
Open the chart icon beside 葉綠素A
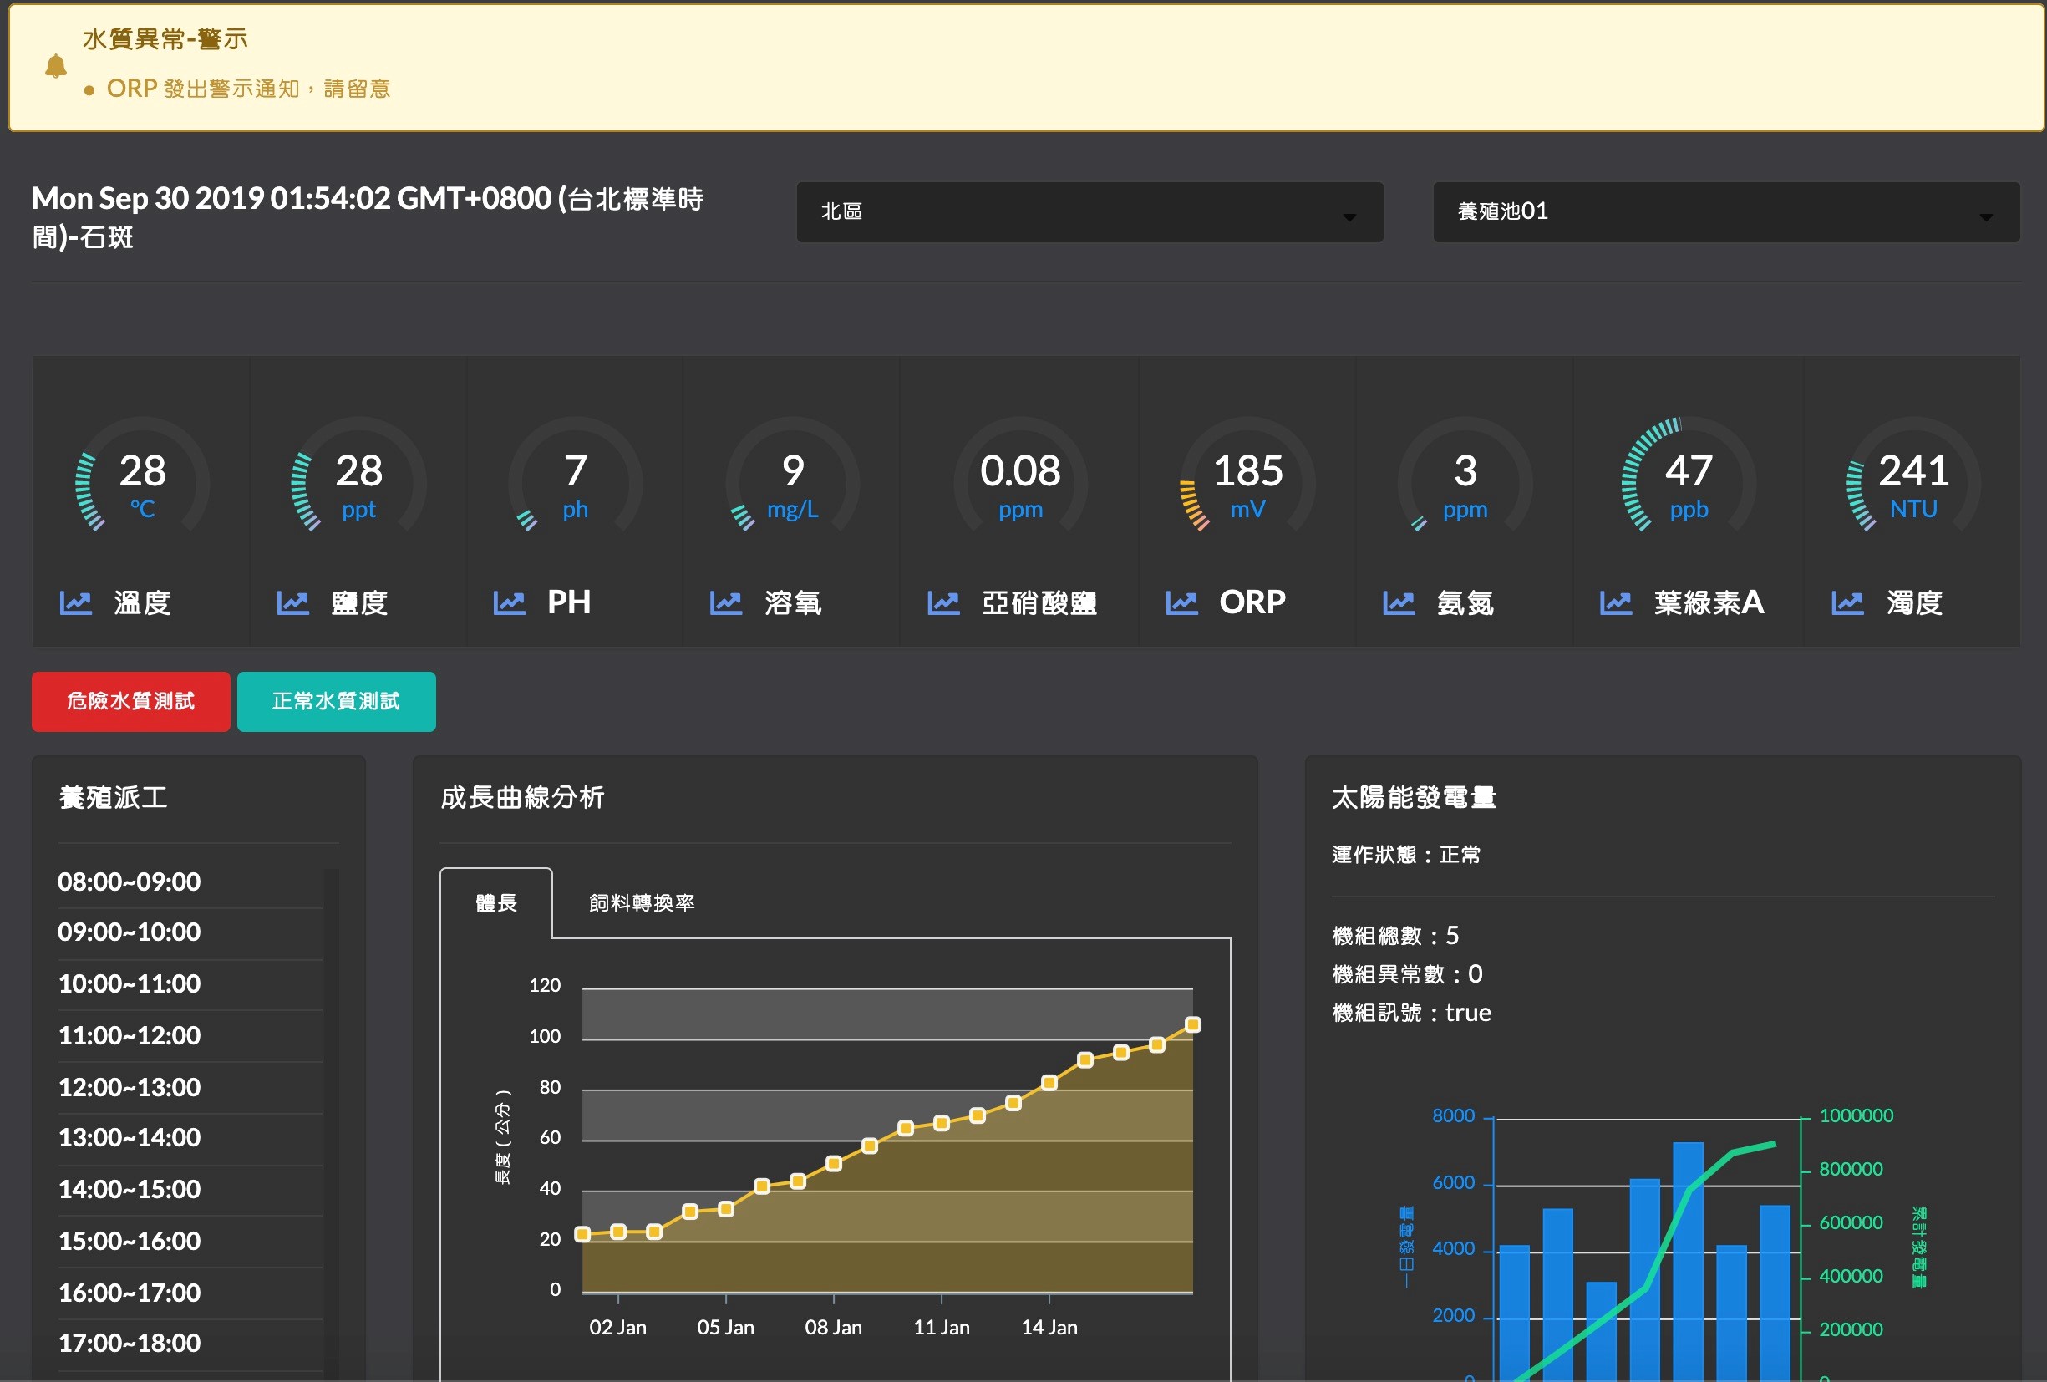pos(1615,603)
